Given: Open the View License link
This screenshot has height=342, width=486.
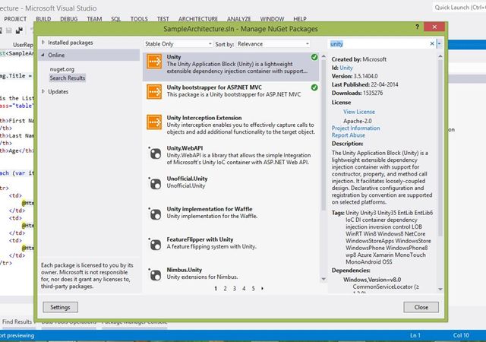Looking at the screenshot, I should point(359,112).
